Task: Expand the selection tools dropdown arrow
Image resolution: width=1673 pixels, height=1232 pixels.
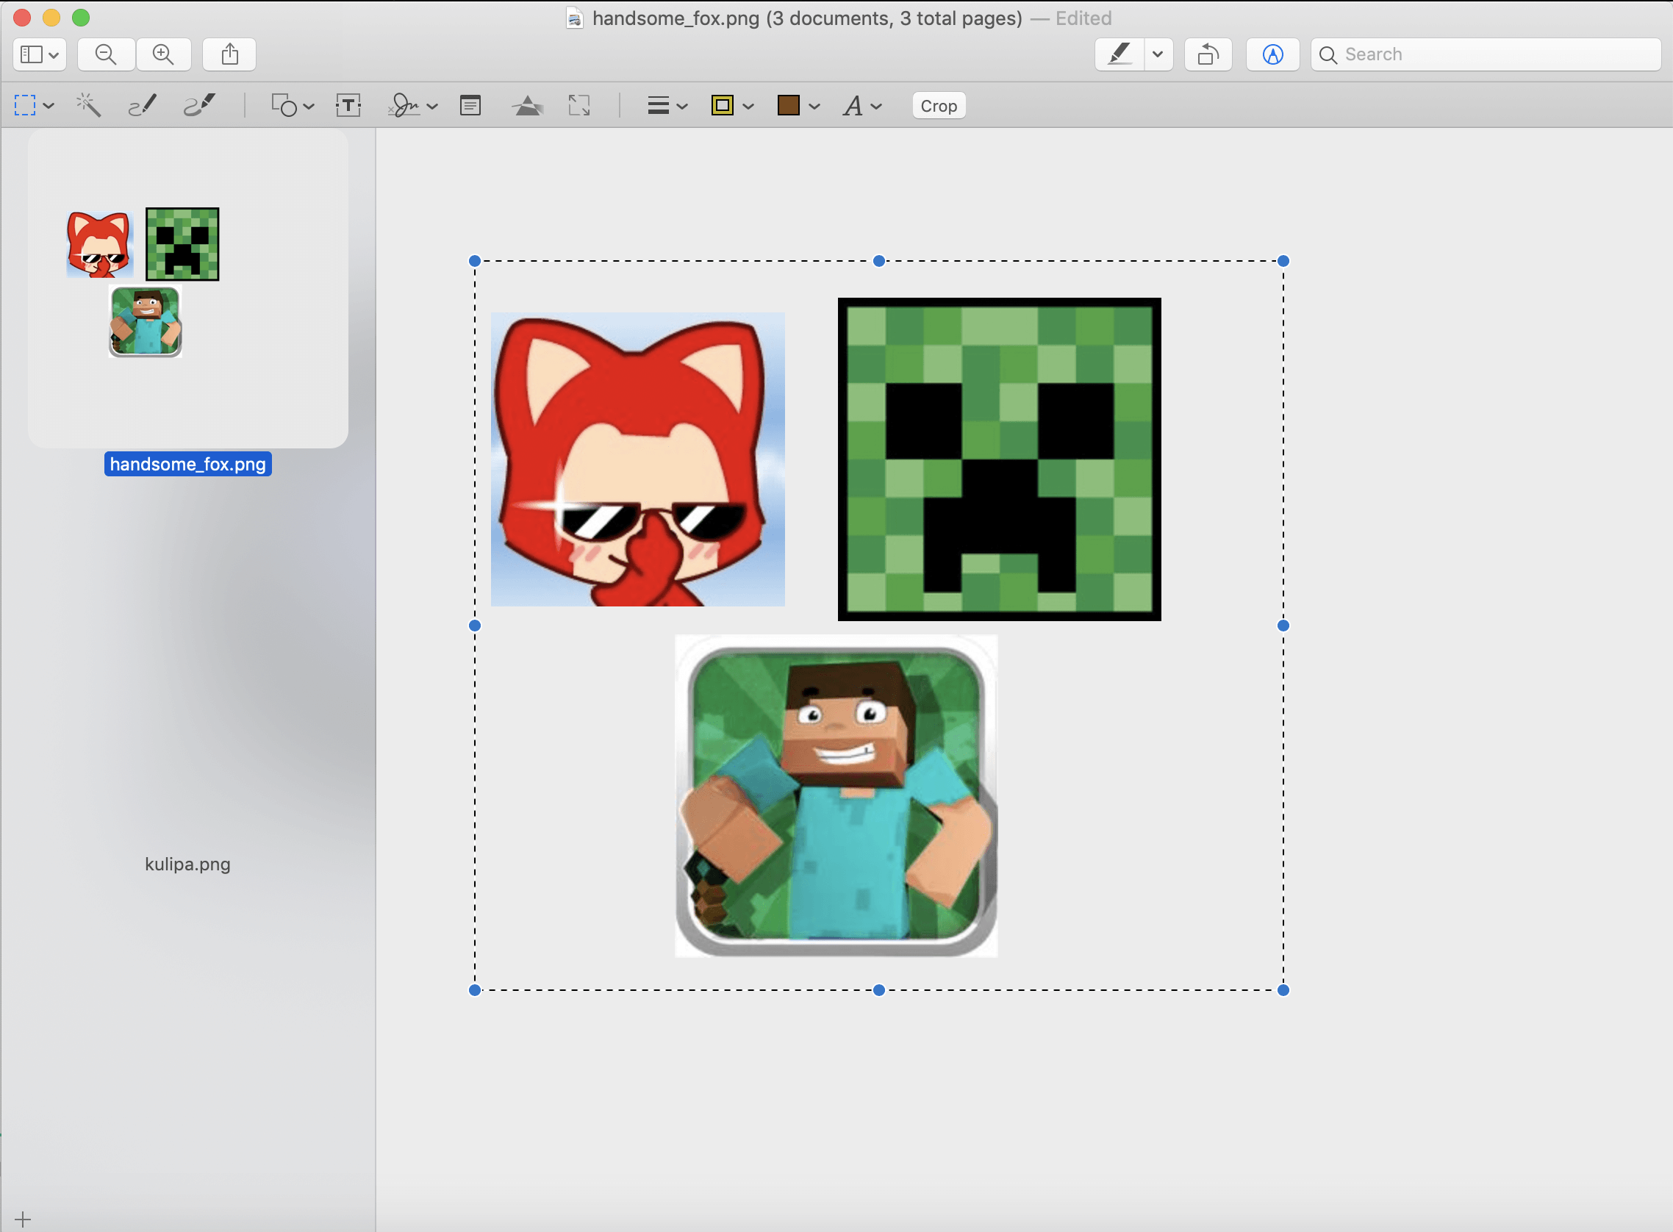Action: 49,106
